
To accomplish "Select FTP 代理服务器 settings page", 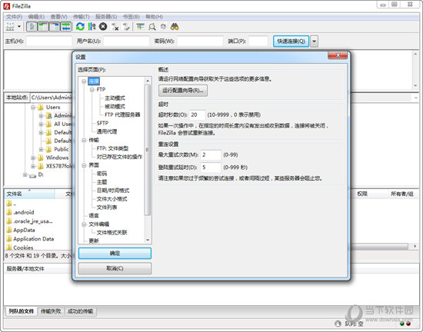I will [x=122, y=115].
